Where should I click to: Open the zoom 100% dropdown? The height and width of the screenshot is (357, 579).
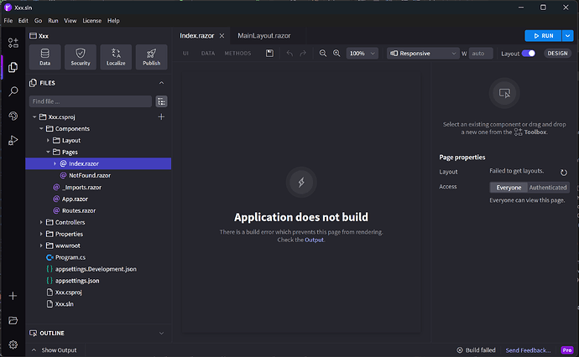(362, 54)
